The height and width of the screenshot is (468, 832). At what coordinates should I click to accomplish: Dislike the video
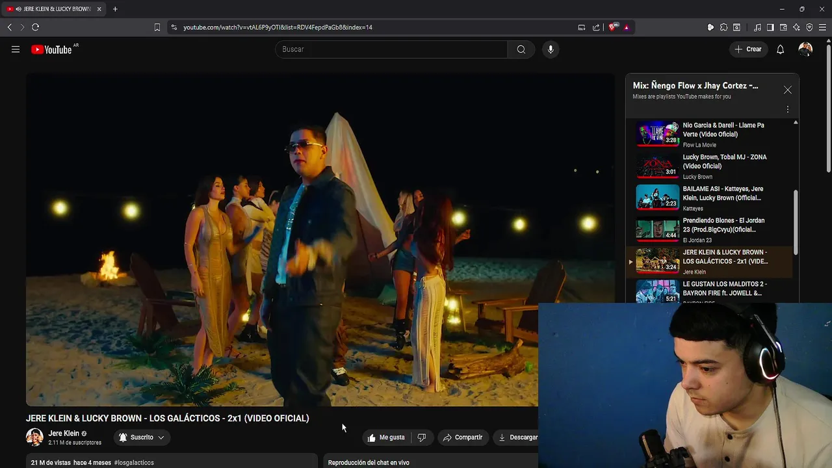(421, 437)
